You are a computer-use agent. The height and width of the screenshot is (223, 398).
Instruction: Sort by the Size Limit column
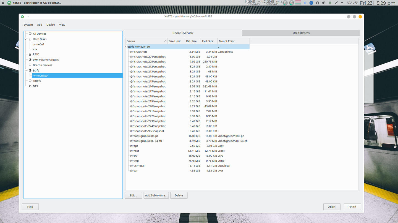pyautogui.click(x=176, y=41)
